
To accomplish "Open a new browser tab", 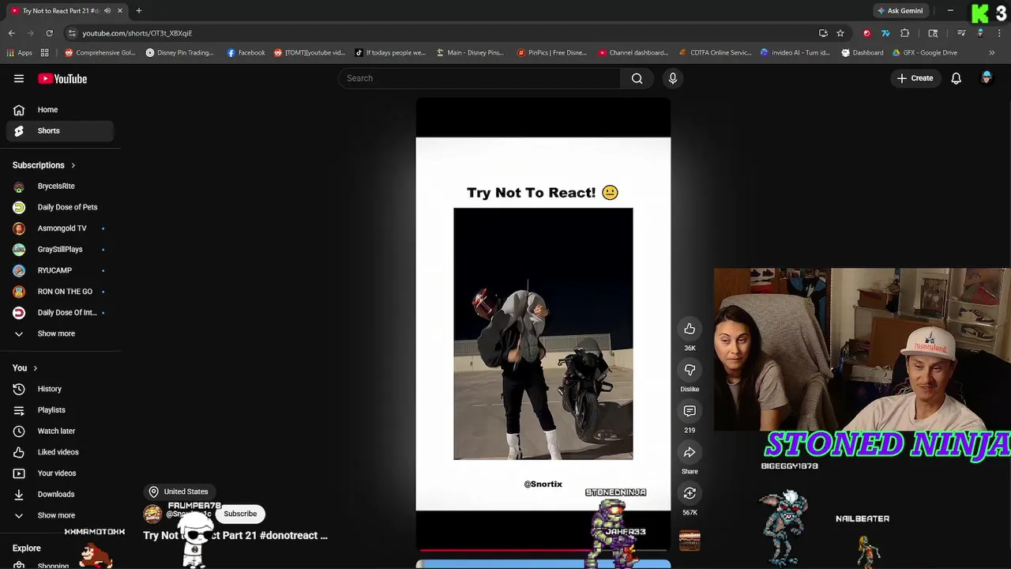I will [x=139, y=11].
